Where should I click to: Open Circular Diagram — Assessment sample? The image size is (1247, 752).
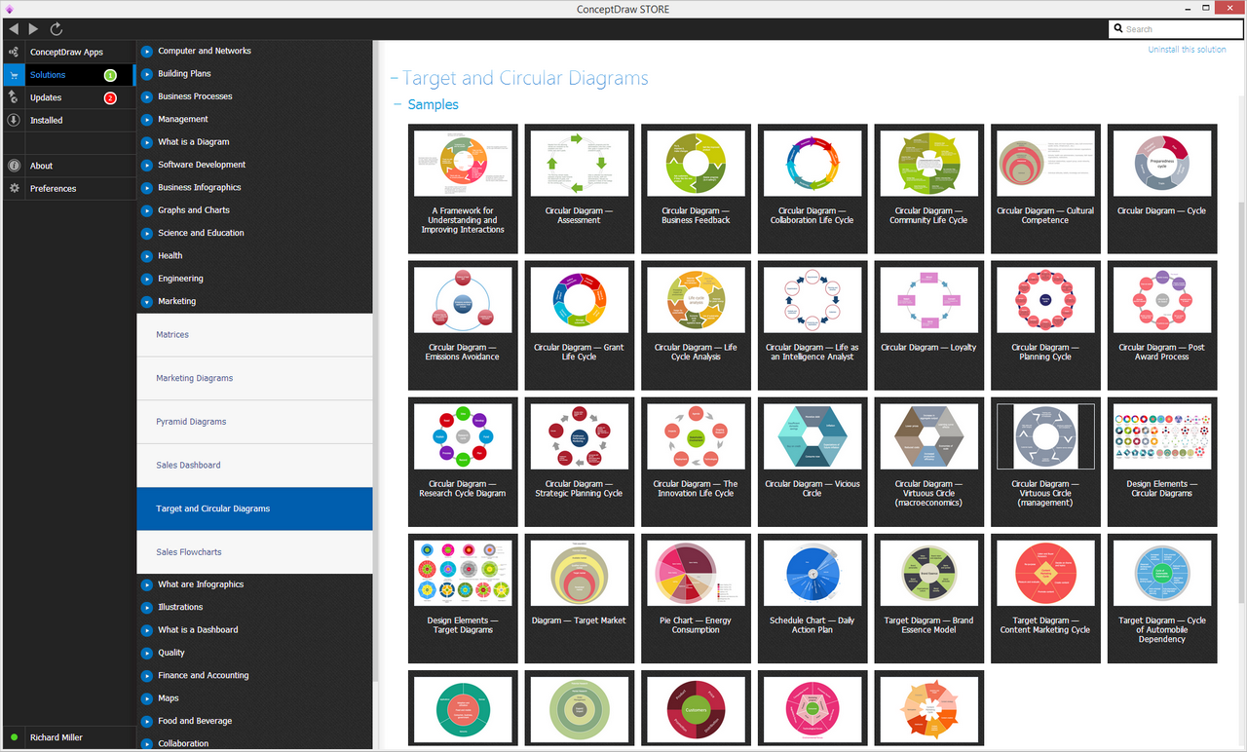(x=579, y=189)
